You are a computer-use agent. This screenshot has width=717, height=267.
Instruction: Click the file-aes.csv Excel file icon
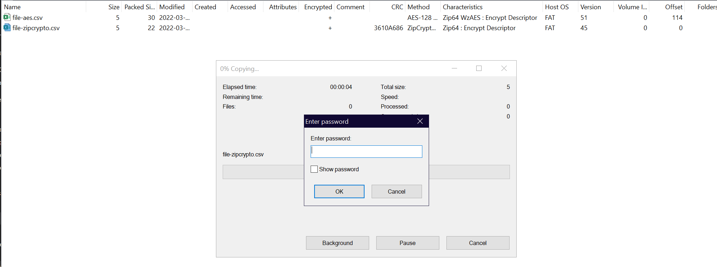[7, 17]
